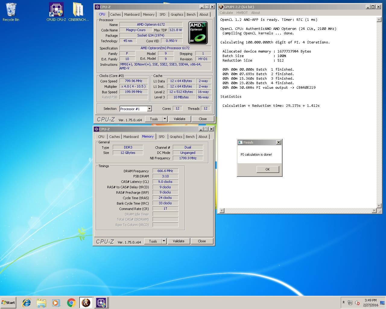The height and width of the screenshot is (309, 386).
Task: Click the GPUPI title bar app icon
Action: (x=221, y=7)
